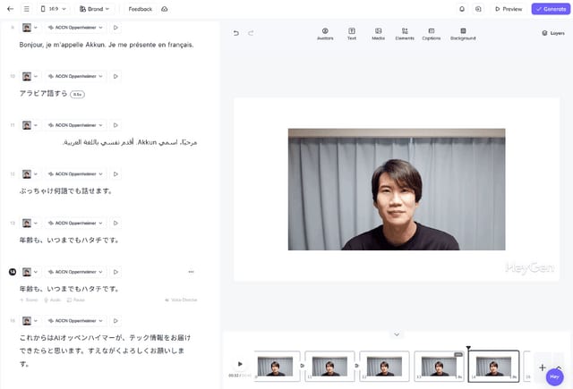Screen dimensions: 573x389
Task: Open the Text tool
Action: coord(352,33)
